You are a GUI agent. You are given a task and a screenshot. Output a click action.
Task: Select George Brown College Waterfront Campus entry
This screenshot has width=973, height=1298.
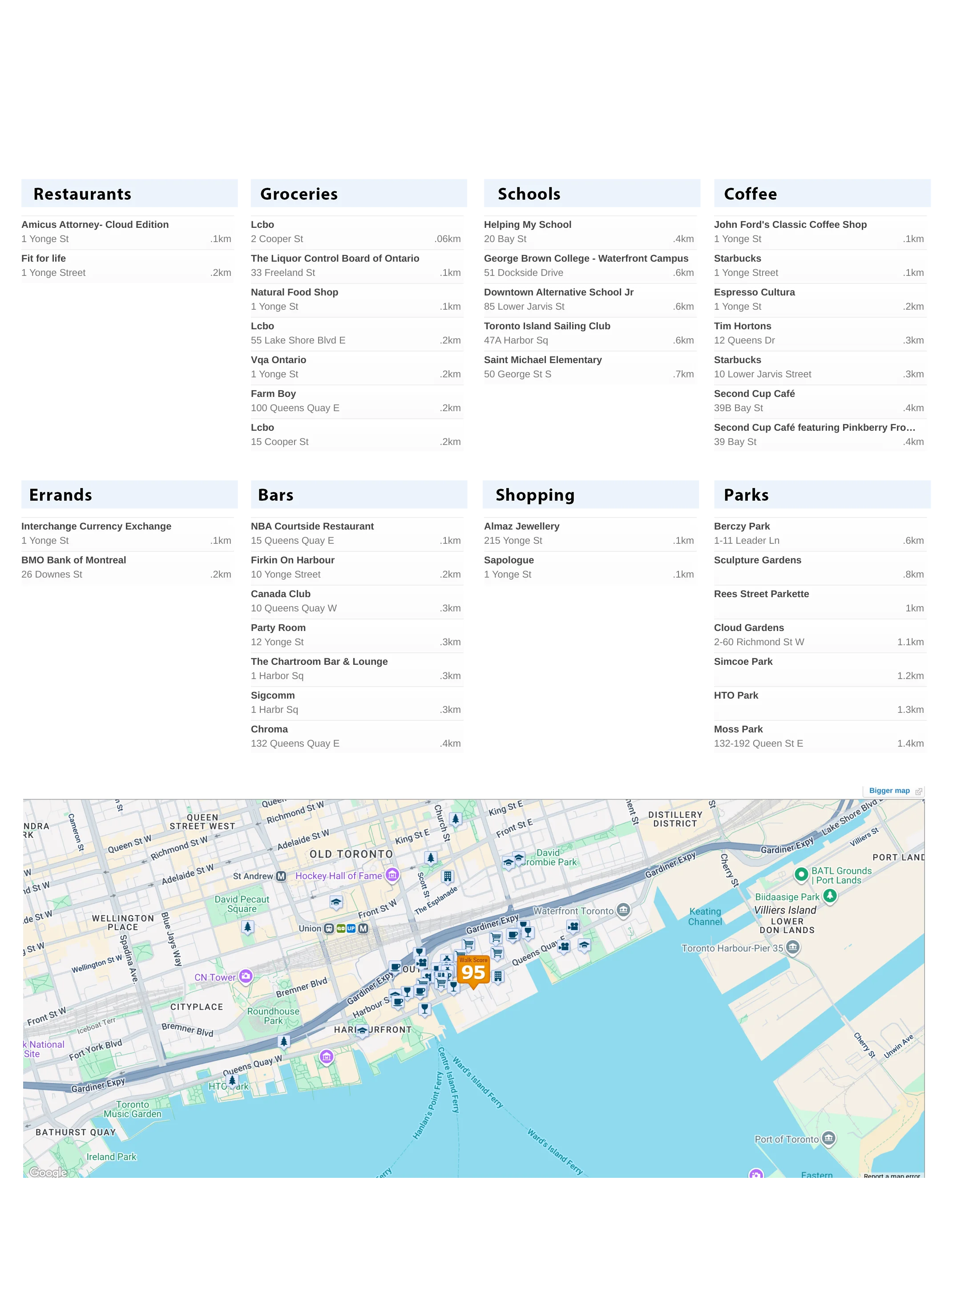[585, 259]
